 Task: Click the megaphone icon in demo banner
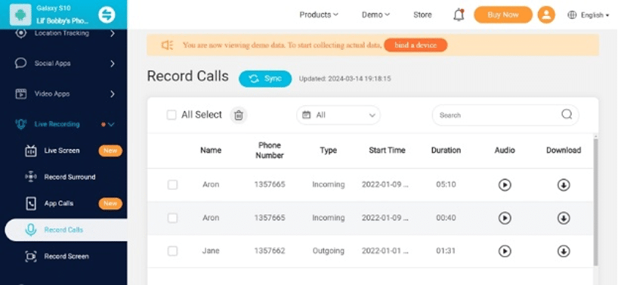[167, 45]
